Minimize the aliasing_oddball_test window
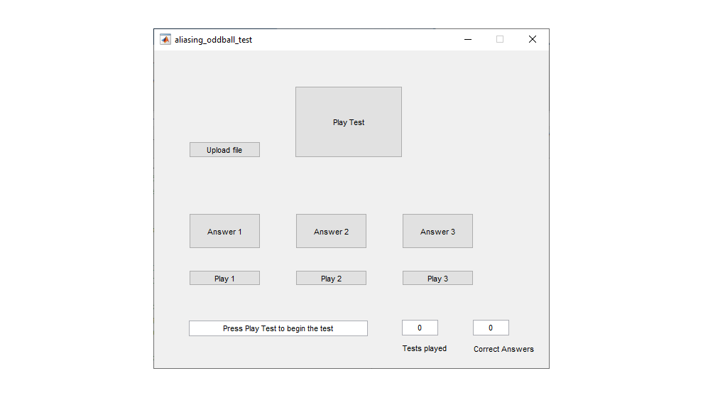 click(x=468, y=40)
